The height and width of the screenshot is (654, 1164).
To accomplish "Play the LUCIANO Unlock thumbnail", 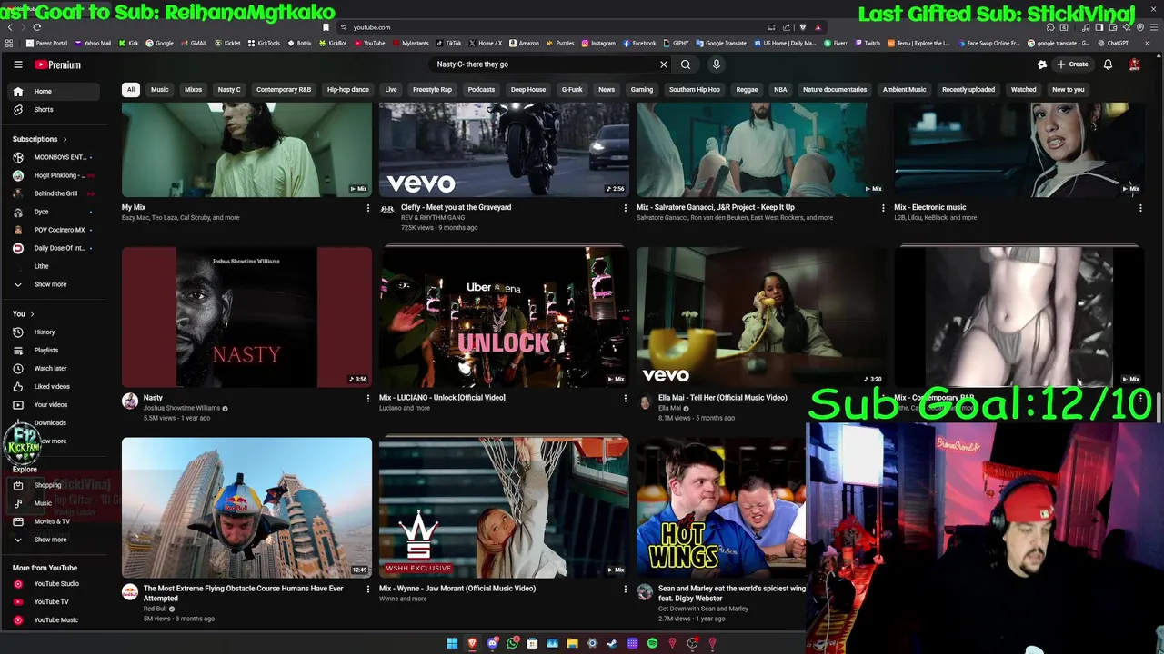I will (504, 317).
